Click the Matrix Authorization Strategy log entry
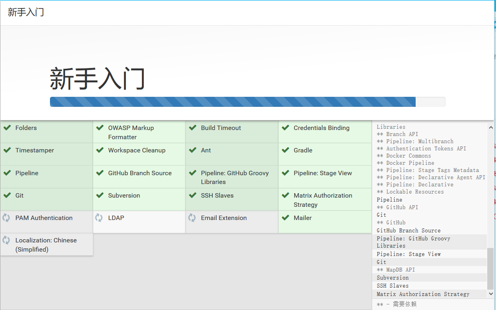496x310 pixels. click(x=423, y=294)
